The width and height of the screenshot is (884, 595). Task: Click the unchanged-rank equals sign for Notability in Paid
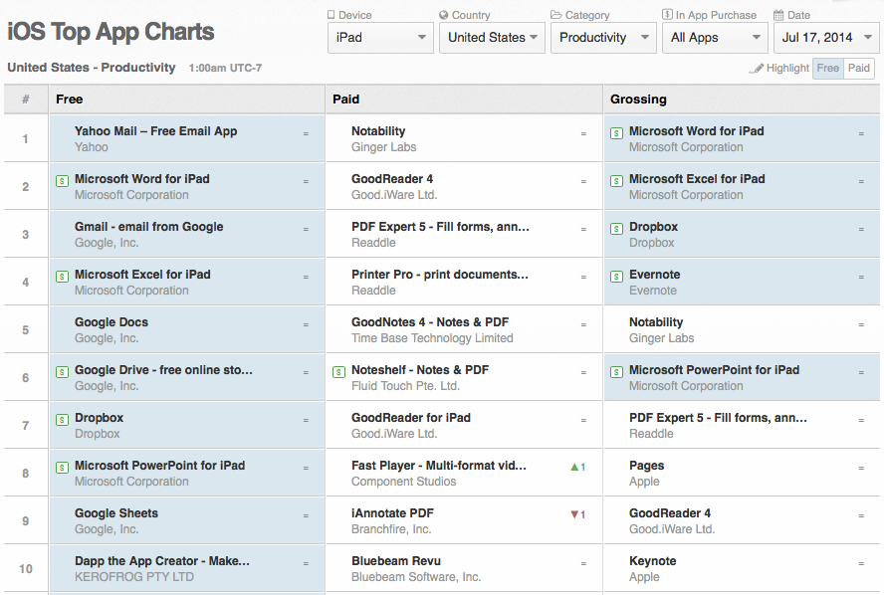pyautogui.click(x=583, y=133)
